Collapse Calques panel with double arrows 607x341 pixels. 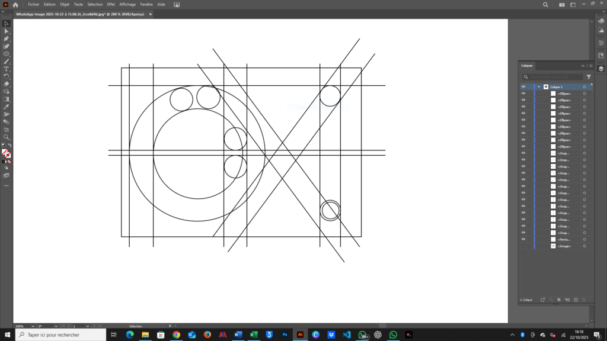pos(583,66)
